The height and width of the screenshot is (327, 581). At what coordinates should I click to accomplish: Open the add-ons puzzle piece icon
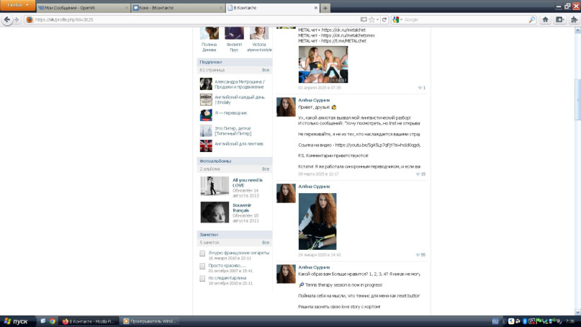pos(574,19)
